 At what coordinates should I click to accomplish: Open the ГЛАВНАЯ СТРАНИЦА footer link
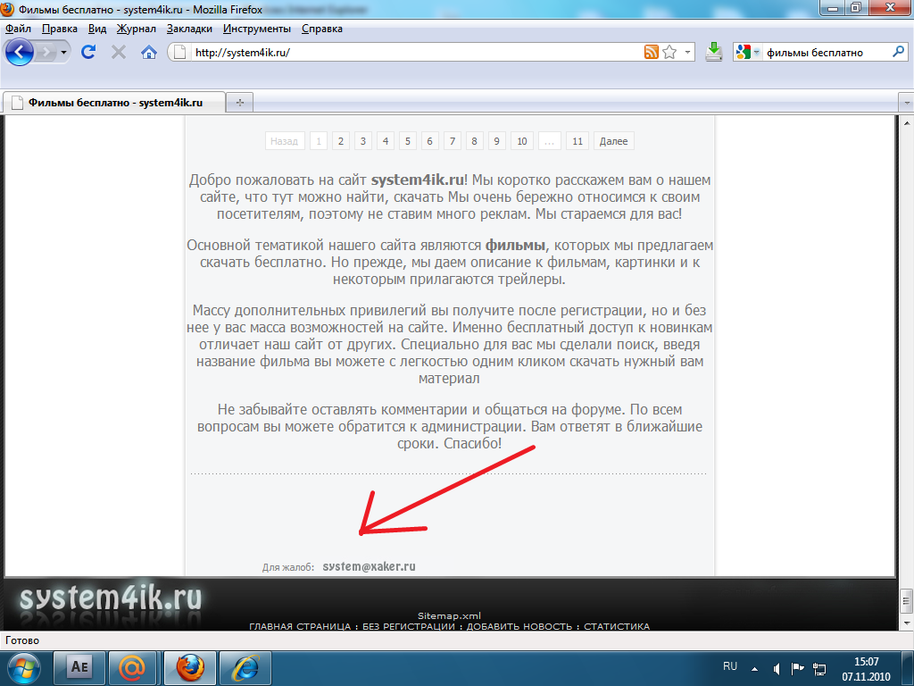click(x=300, y=626)
